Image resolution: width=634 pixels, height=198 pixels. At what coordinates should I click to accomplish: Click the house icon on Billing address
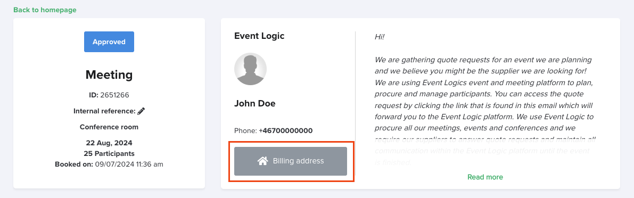coord(263,161)
